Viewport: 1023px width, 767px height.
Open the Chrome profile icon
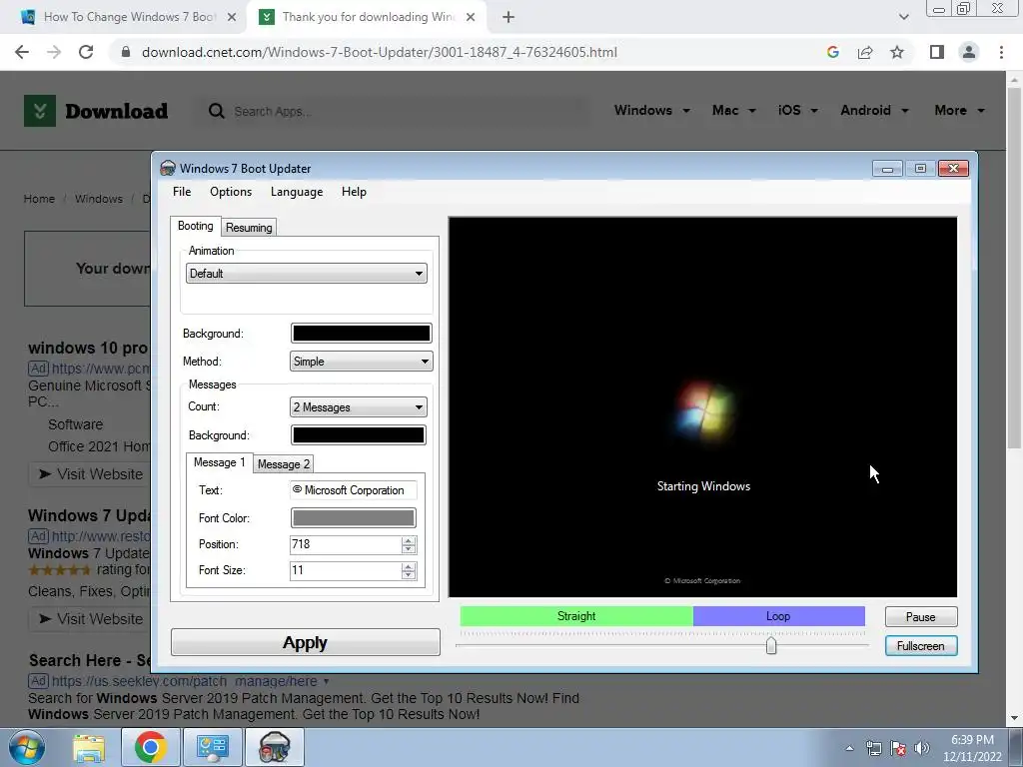[969, 52]
